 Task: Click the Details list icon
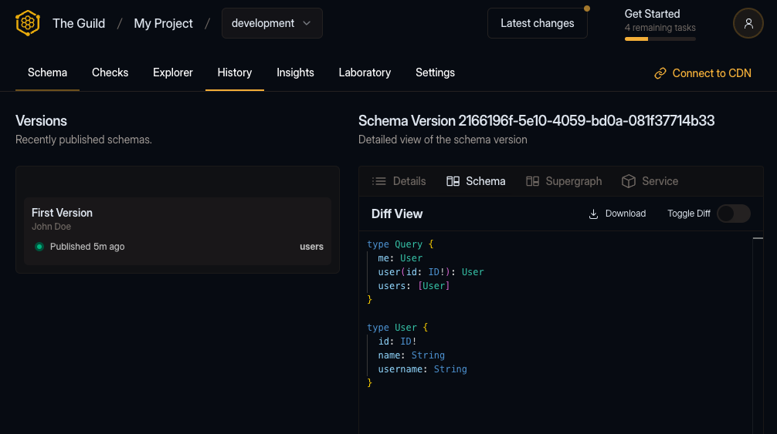pos(379,181)
